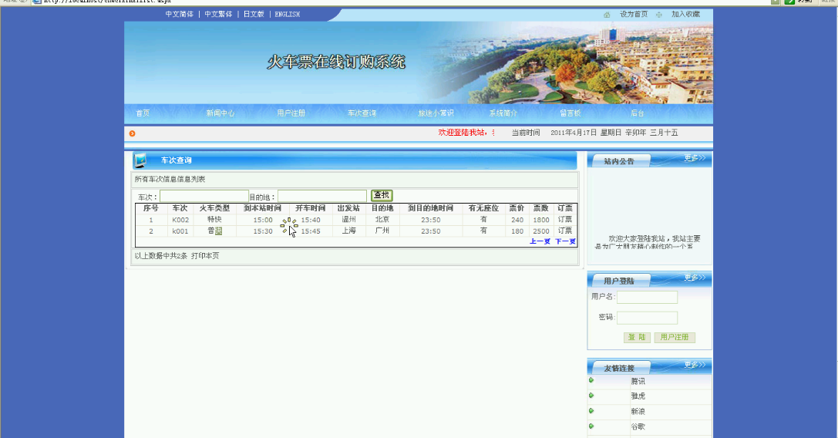This screenshot has height=438, width=838.
Task: Click 更多>> in 用户登陆 panel
Action: pyautogui.click(x=695, y=278)
